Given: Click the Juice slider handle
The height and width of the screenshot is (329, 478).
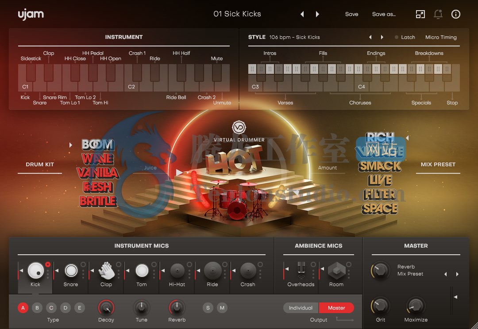Looking at the screenshot, I should (x=180, y=172).
